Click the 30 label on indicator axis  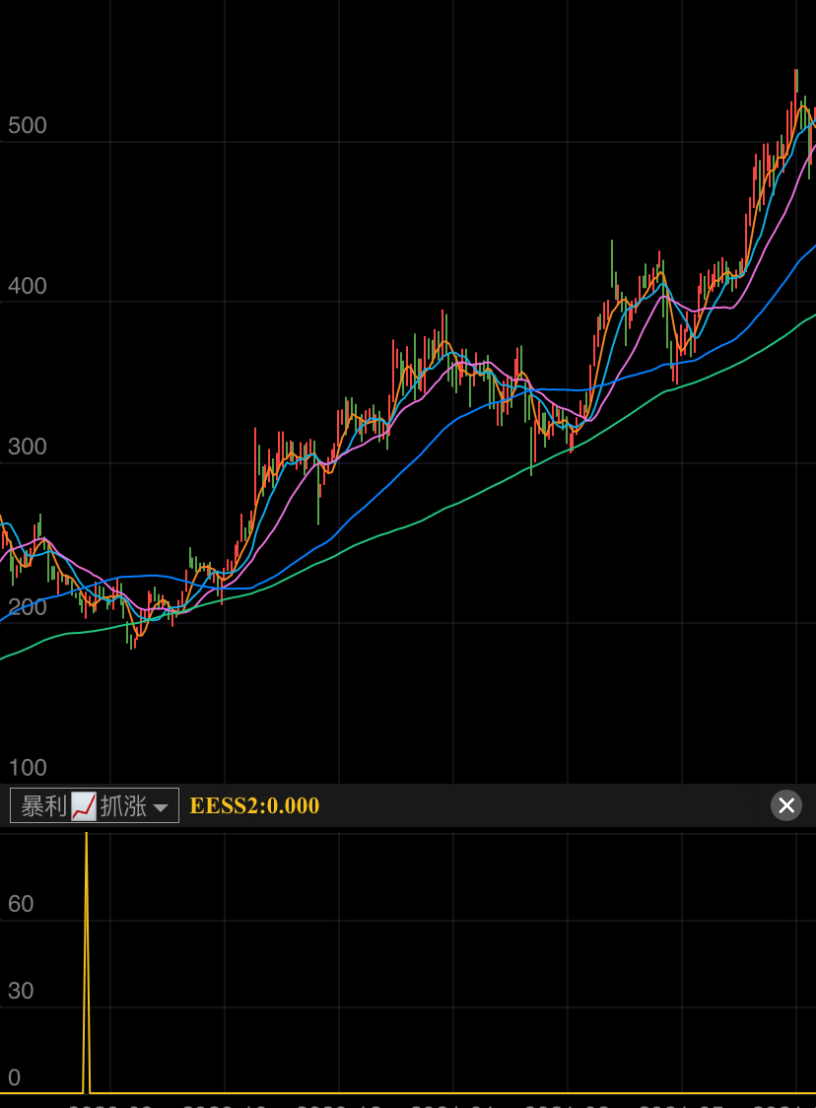[x=21, y=991]
